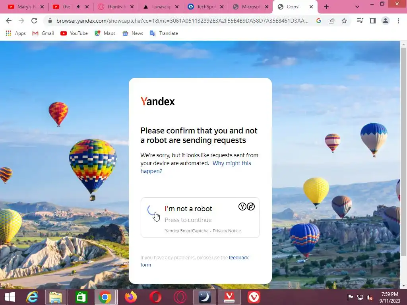
Task: Open File Explorer from taskbar
Action: click(x=56, y=297)
